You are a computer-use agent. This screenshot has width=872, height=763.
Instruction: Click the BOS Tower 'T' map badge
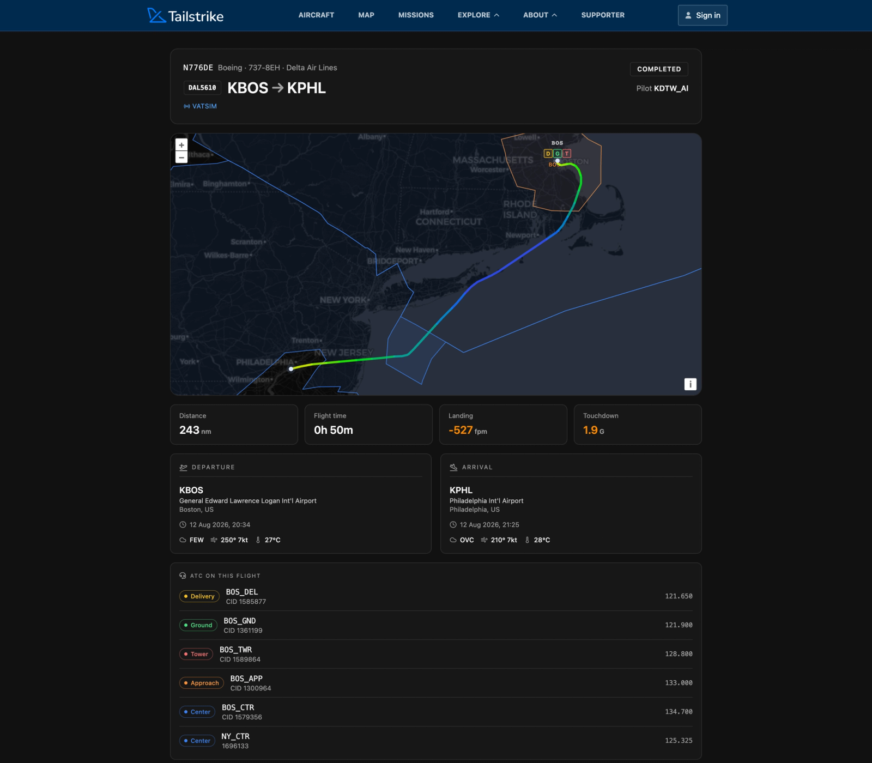(567, 154)
